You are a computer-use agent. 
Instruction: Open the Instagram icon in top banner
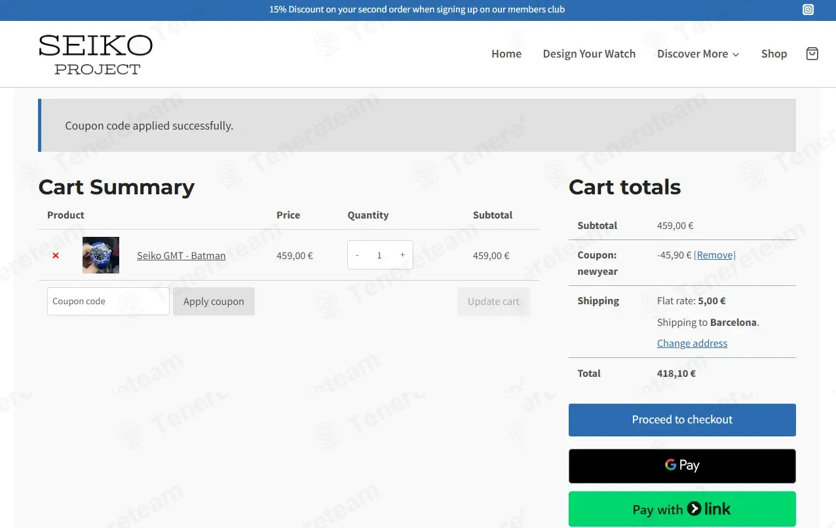(x=808, y=10)
